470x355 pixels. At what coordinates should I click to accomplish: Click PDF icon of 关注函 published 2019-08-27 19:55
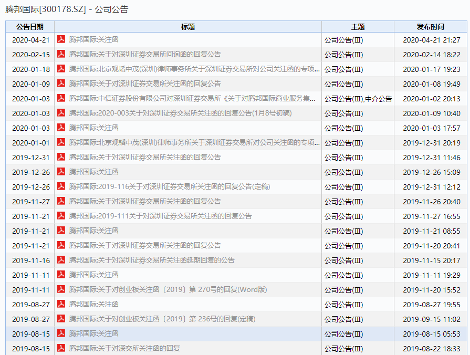pos(61,304)
